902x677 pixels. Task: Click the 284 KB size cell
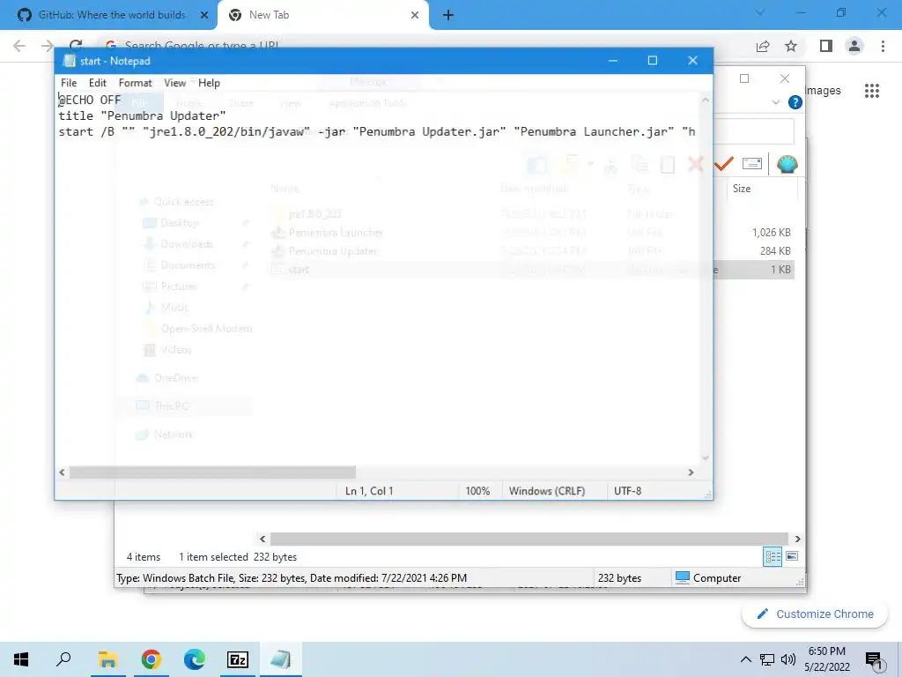pyautogui.click(x=775, y=251)
